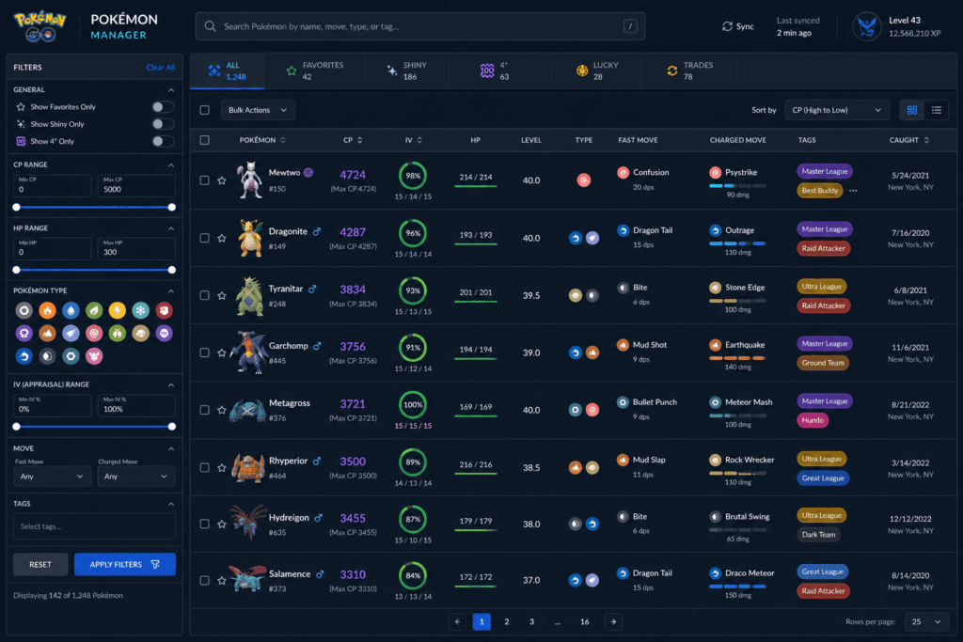This screenshot has height=642, width=963.
Task: Filter by Dragon type icon
Action: pos(24,356)
